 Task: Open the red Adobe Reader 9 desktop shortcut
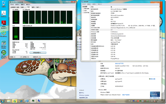[4, 24]
